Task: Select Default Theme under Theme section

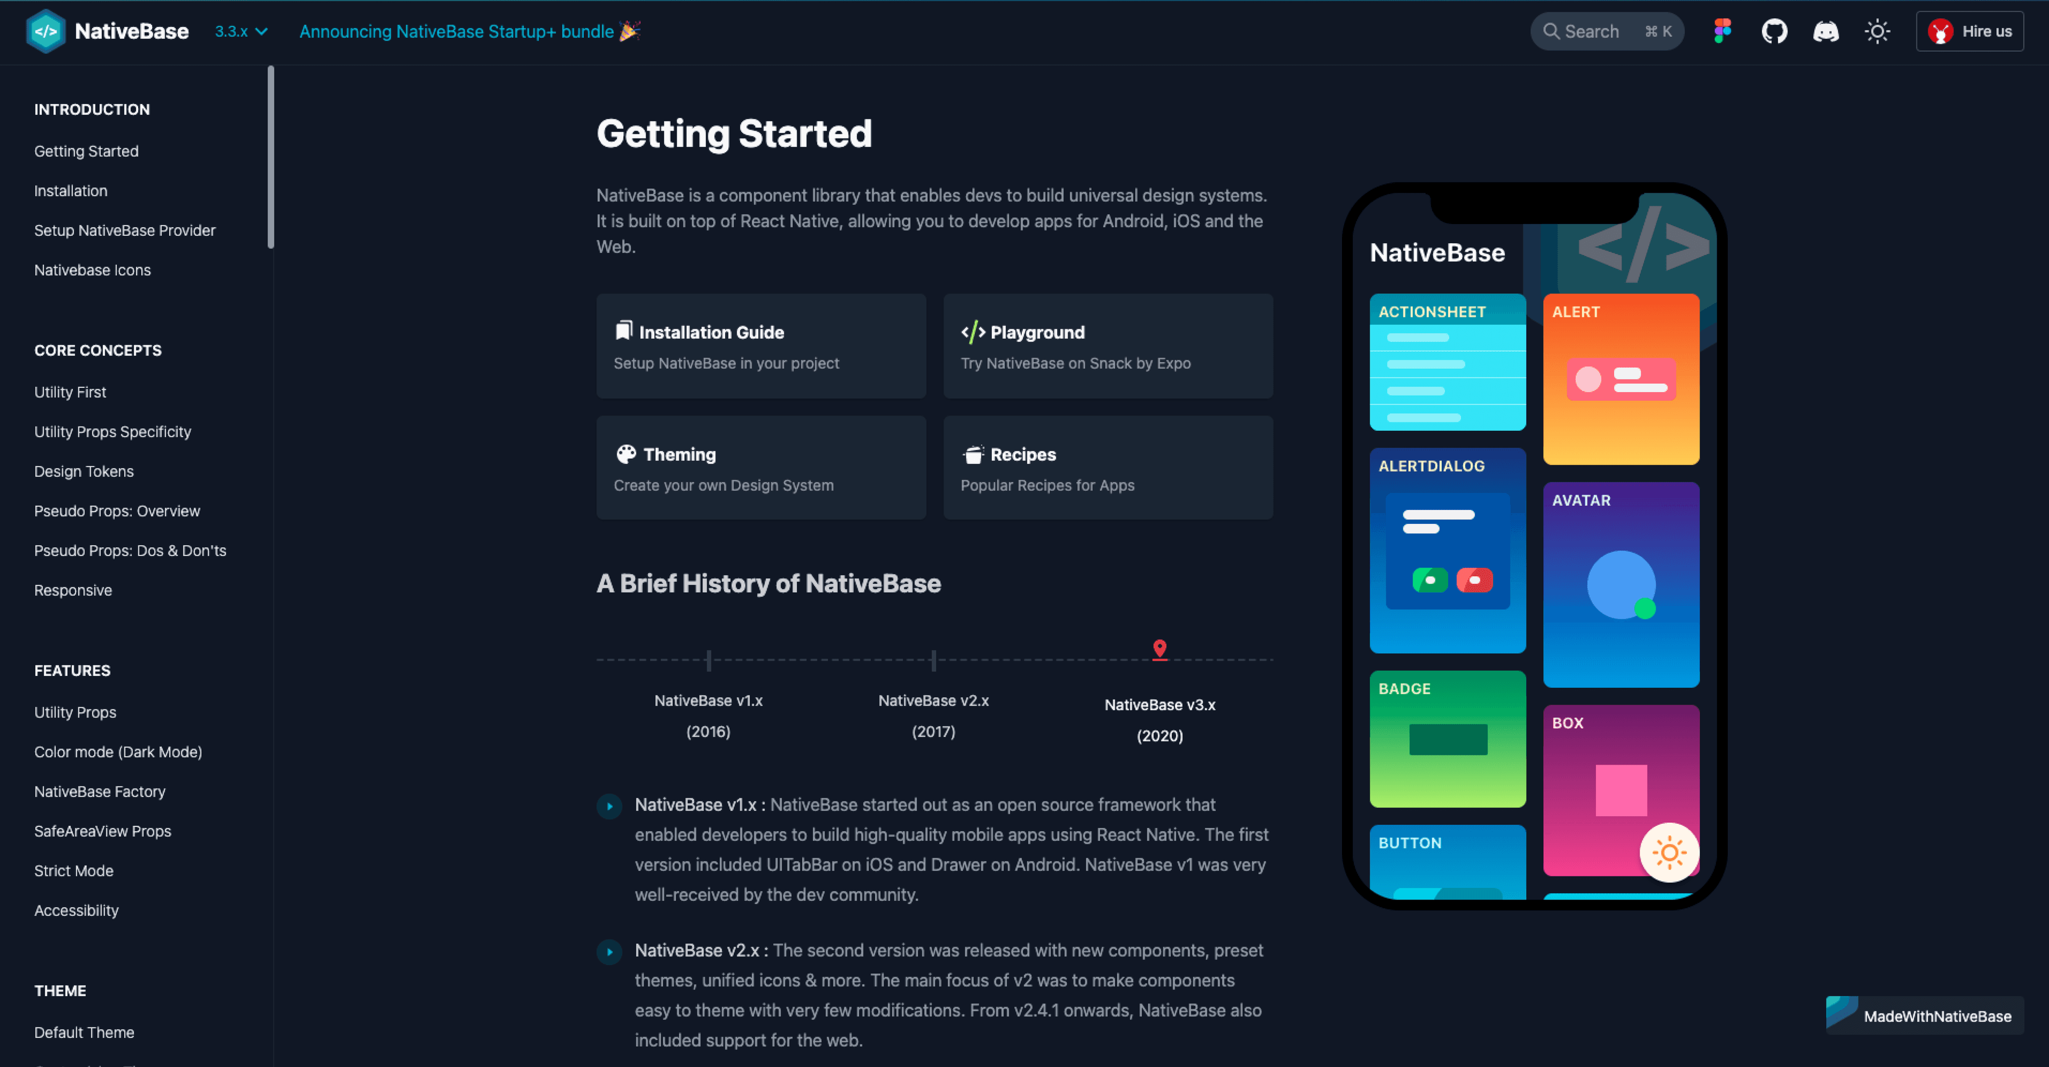Action: click(84, 1032)
